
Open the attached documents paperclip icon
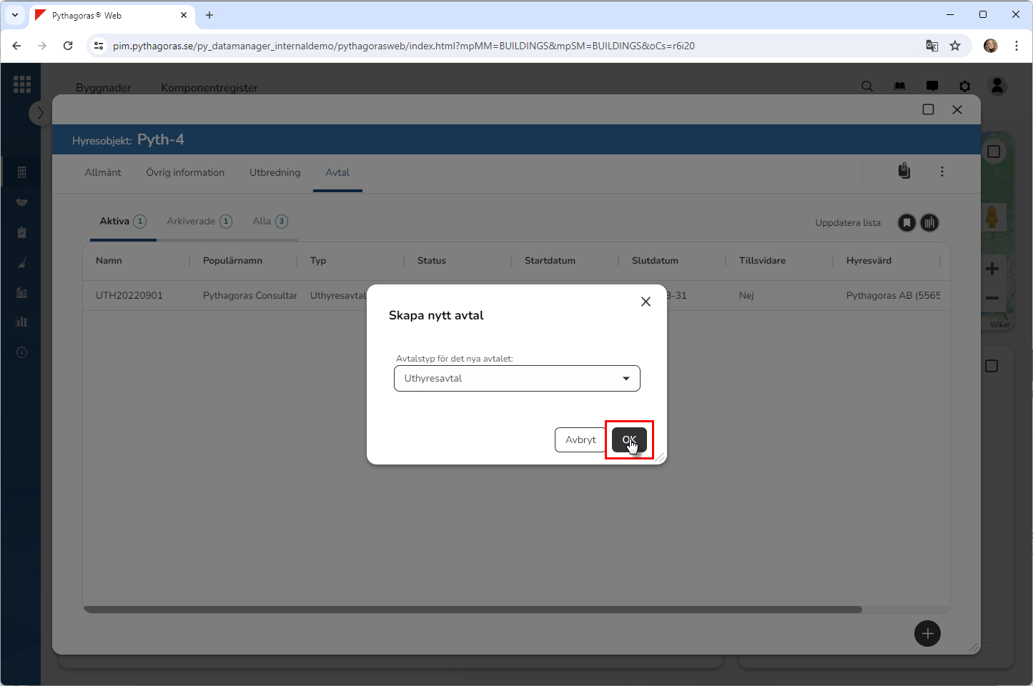point(904,171)
